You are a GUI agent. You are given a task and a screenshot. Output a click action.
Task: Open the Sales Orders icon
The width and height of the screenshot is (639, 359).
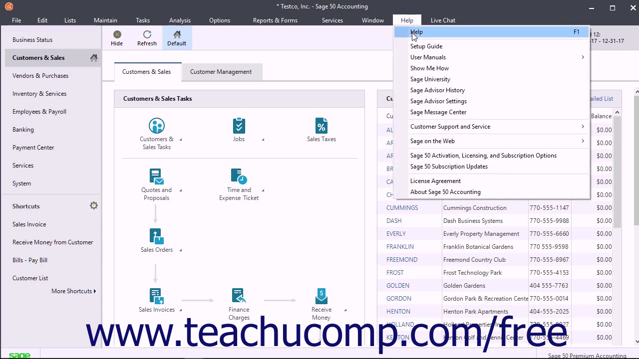pos(156,237)
